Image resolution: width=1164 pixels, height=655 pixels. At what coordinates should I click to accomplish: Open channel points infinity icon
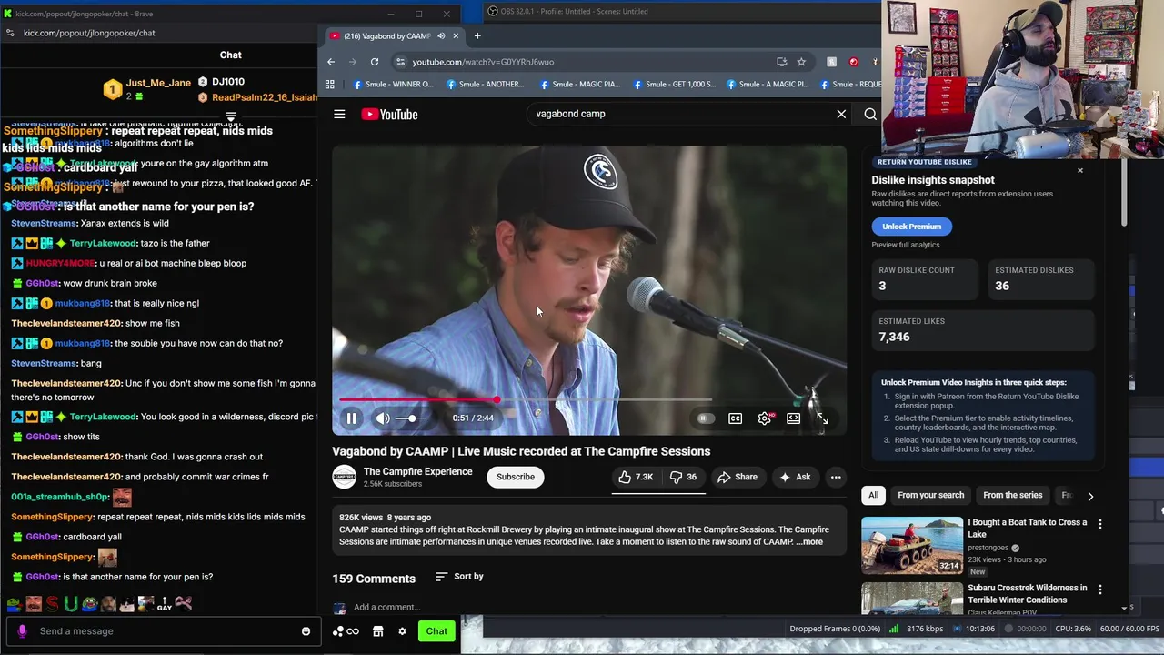pos(346,631)
